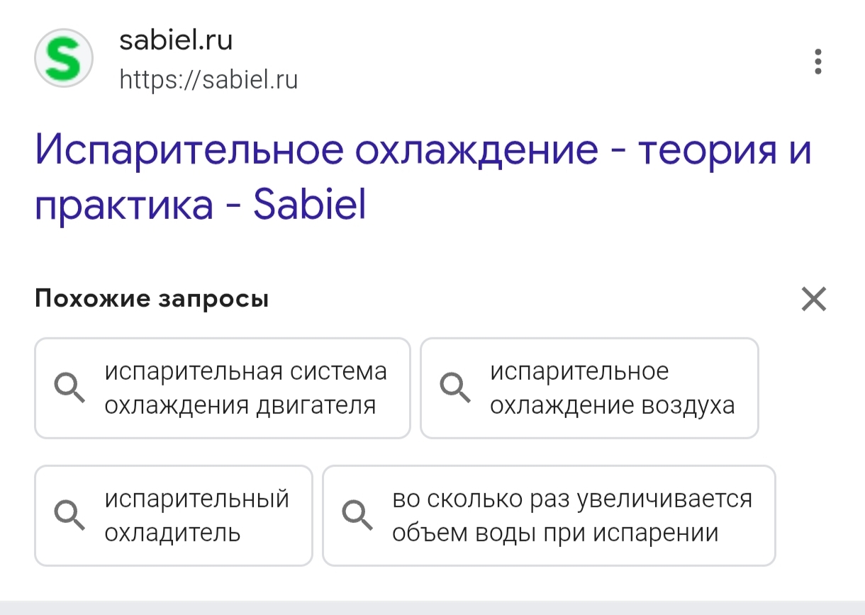865x615 pixels.
Task: Click the magnifier icon beside испарительное охлаждение воздуха
Action: pyautogui.click(x=455, y=388)
